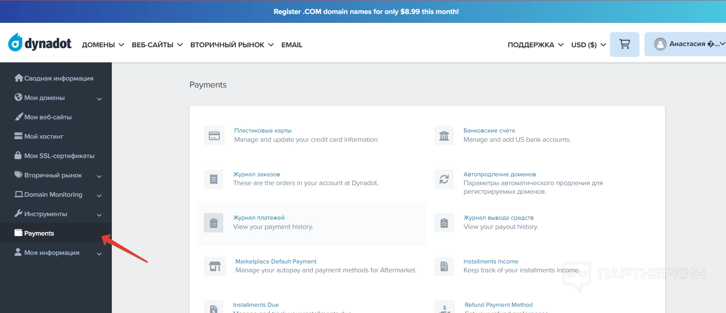Click the credit card icon
Screen dimensions: 726x313
(214, 136)
